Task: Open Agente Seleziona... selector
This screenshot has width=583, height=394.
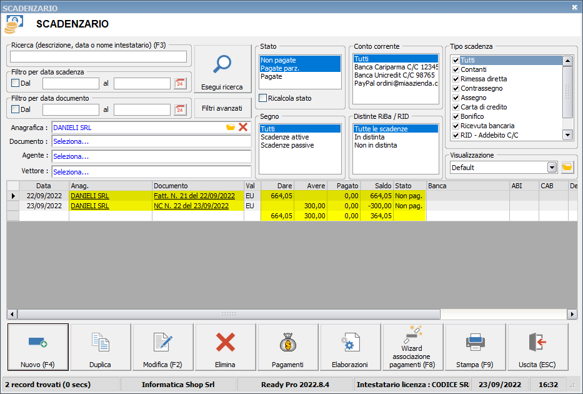Action: click(x=151, y=156)
